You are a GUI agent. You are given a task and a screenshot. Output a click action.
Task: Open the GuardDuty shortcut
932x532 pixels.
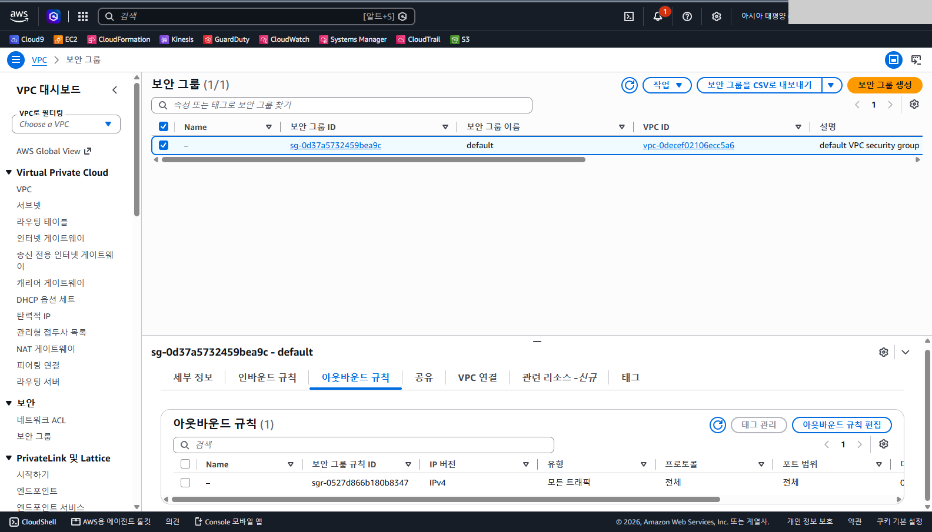point(227,39)
